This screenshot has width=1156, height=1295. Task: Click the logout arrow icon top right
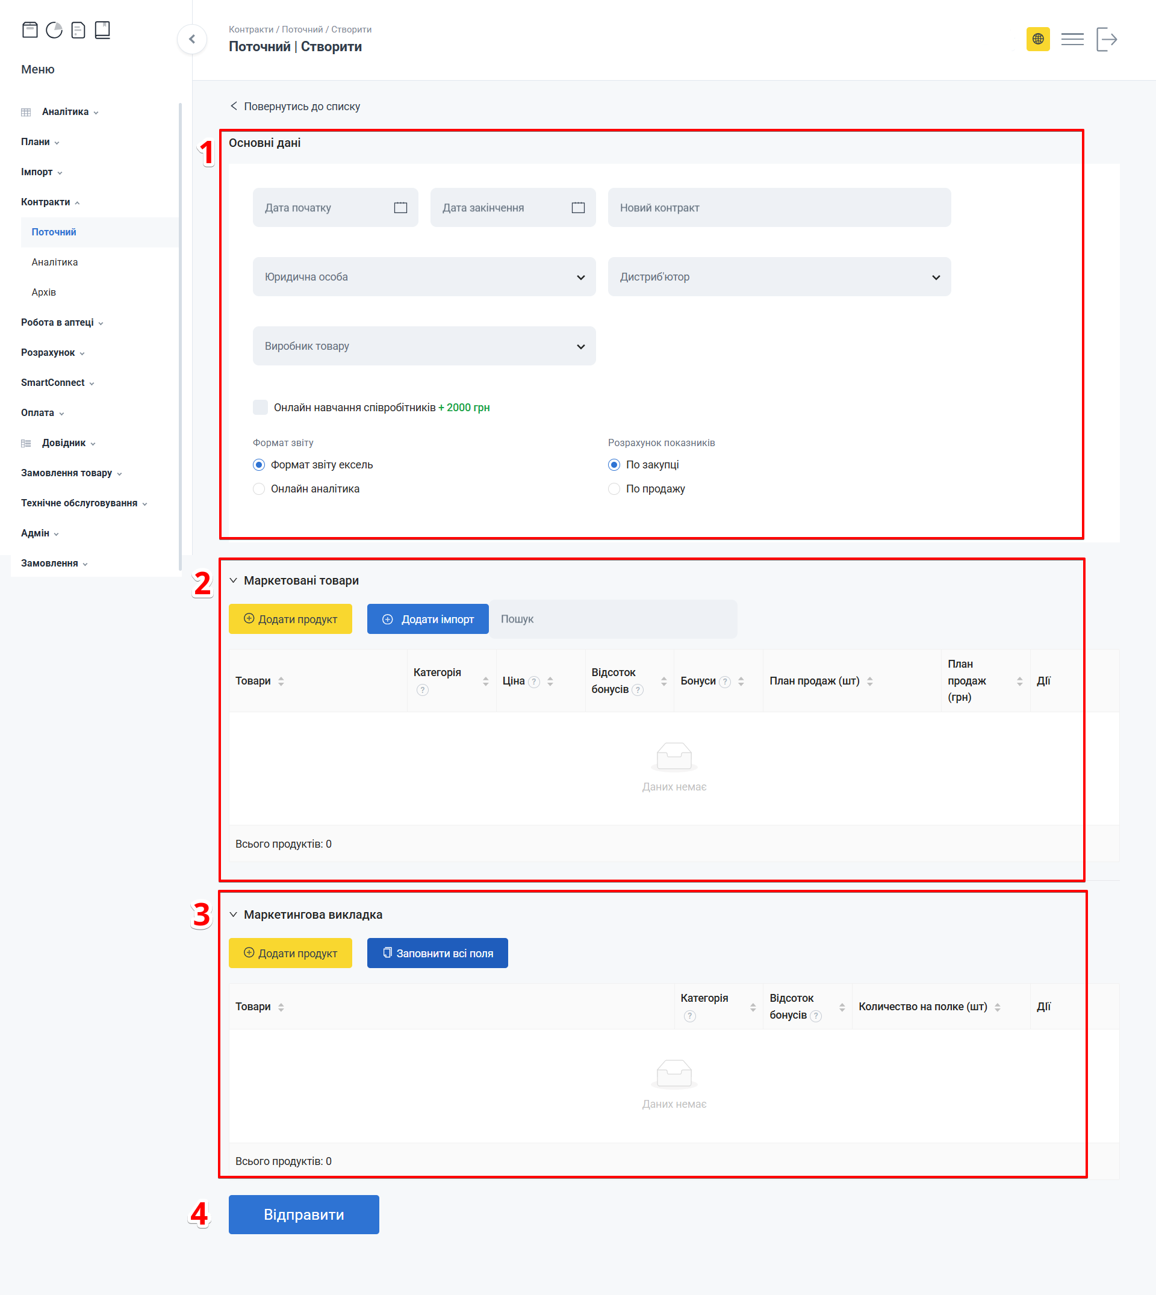(x=1106, y=39)
